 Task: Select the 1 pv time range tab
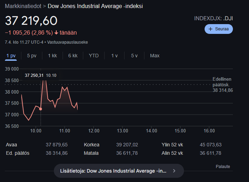(x=11, y=56)
